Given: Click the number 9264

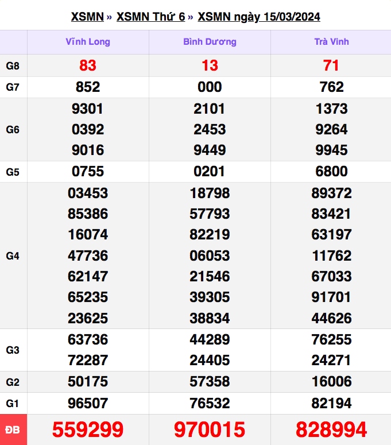Looking at the screenshot, I should 331,129.
